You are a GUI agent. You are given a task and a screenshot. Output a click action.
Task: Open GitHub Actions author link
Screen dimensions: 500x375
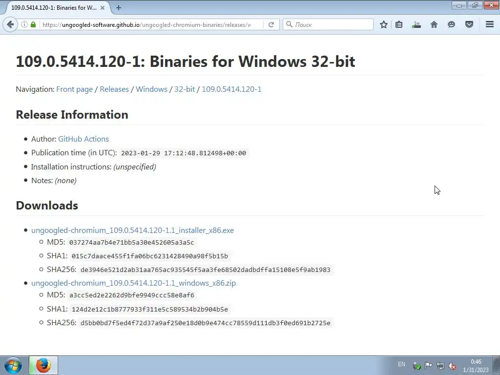click(x=83, y=139)
